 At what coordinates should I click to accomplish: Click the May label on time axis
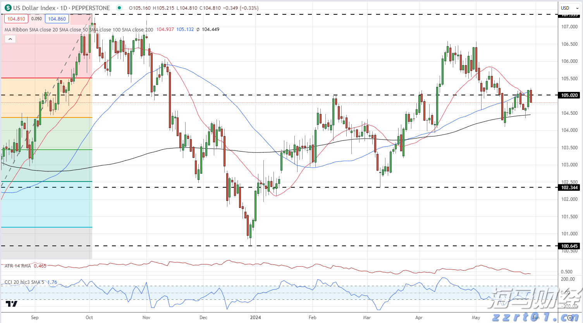476,318
